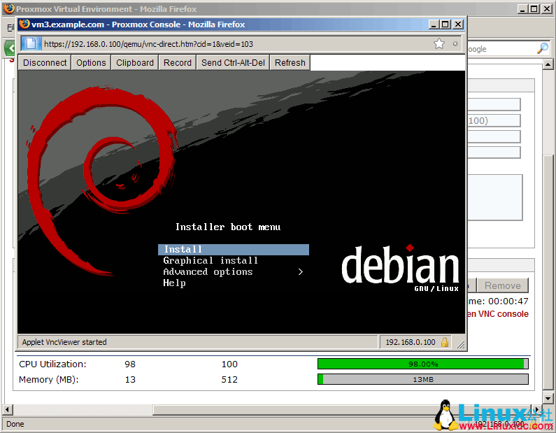Open the VNC Options dialog

point(91,62)
